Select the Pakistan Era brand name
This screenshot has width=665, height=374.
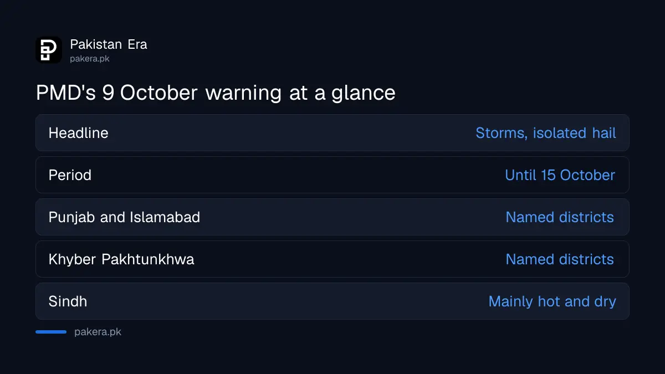click(109, 44)
